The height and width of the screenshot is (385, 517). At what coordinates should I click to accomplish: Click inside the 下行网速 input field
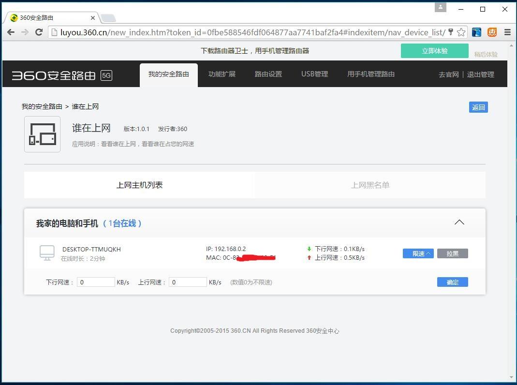pos(95,282)
